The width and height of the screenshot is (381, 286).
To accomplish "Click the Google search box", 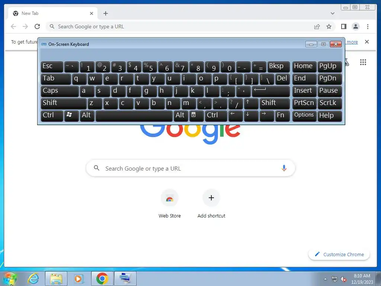I will [190, 168].
